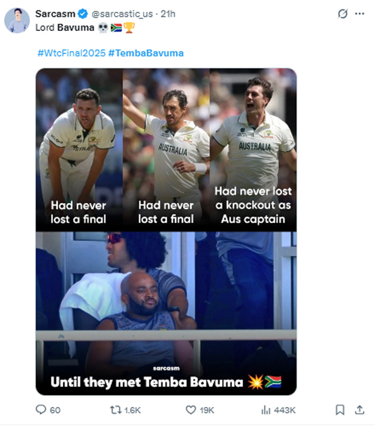
Task: Click the reply speech bubble icon
Action: point(41,410)
